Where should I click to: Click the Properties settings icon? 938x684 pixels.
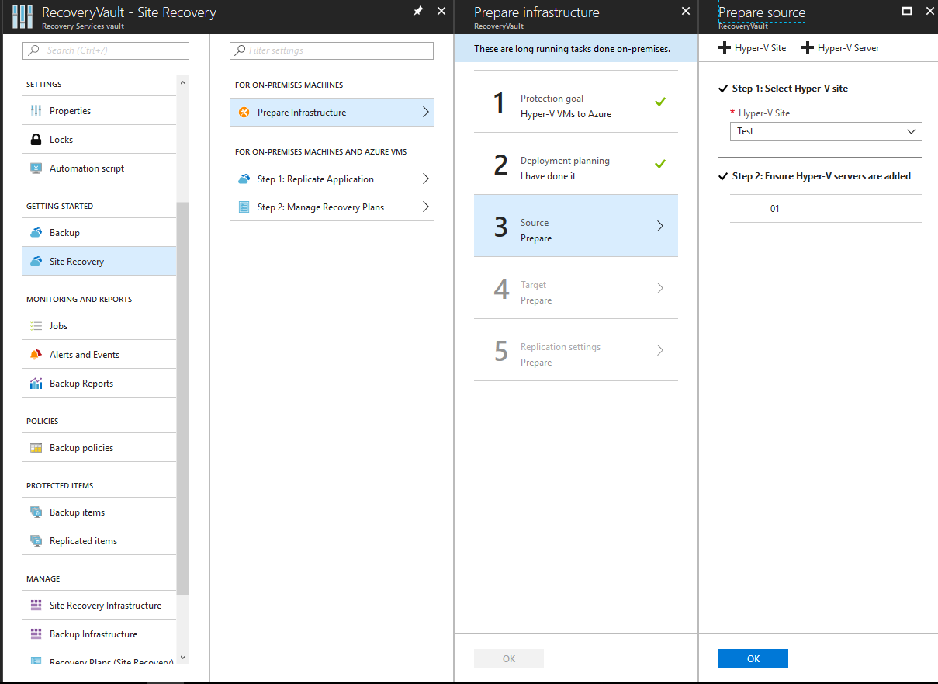pos(36,111)
